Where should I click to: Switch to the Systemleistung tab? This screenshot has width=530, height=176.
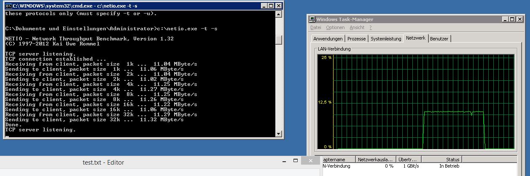(386, 39)
